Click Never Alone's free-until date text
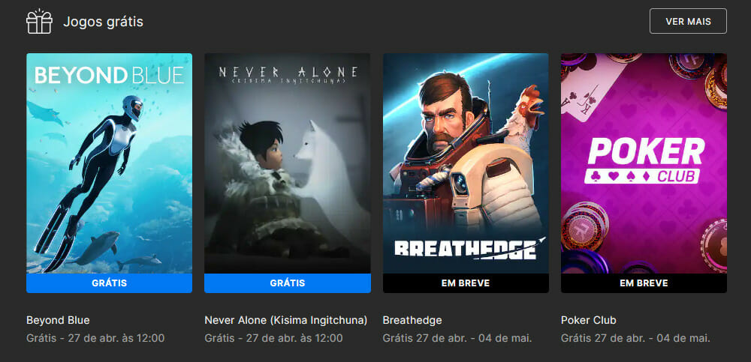 coord(273,338)
